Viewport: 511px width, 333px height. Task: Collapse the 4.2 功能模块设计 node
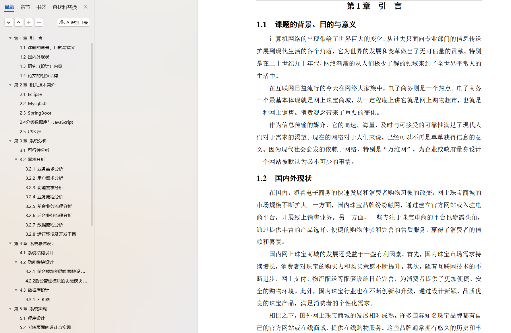point(16,262)
